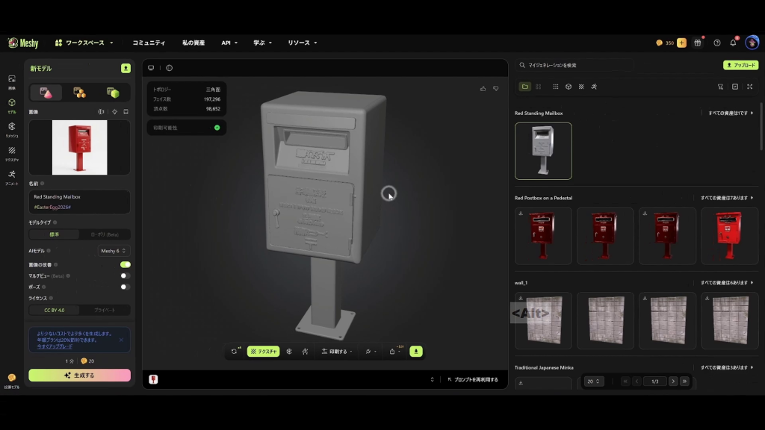Expand the ワークスペース menu
The image size is (765, 430).
point(84,43)
